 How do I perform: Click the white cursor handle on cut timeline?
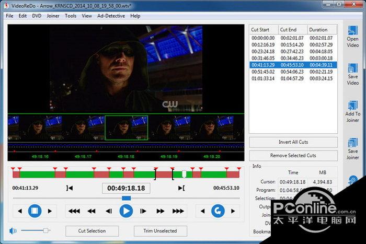tap(184, 174)
